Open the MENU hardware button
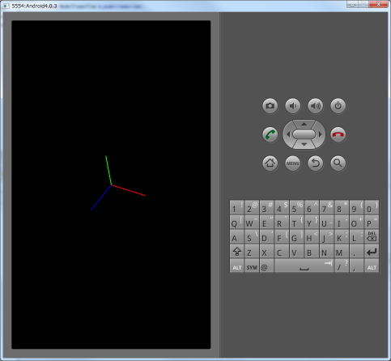The height and width of the screenshot is (361, 391). 292,163
